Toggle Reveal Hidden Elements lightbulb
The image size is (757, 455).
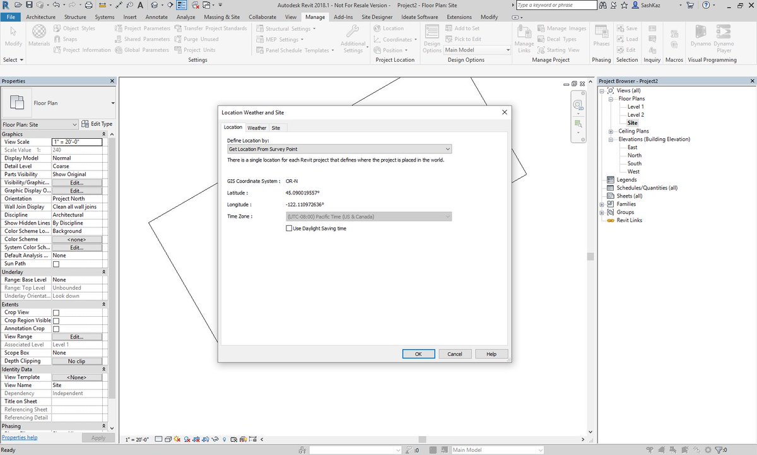(224, 439)
